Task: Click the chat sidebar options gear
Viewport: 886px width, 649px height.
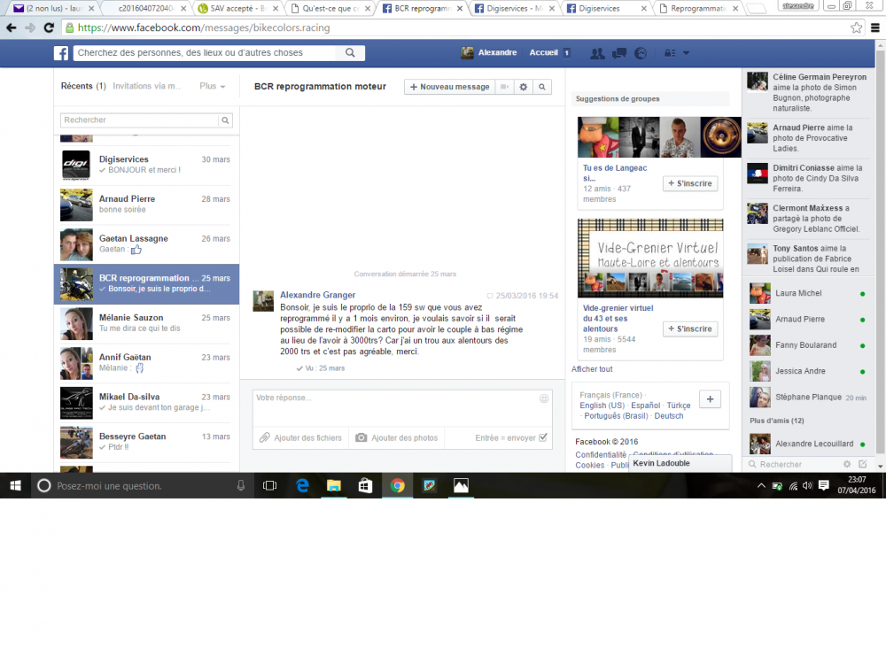Action: coord(846,464)
